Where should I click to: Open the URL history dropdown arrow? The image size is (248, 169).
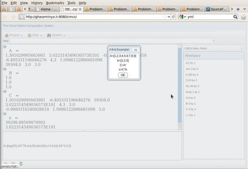[169, 17]
